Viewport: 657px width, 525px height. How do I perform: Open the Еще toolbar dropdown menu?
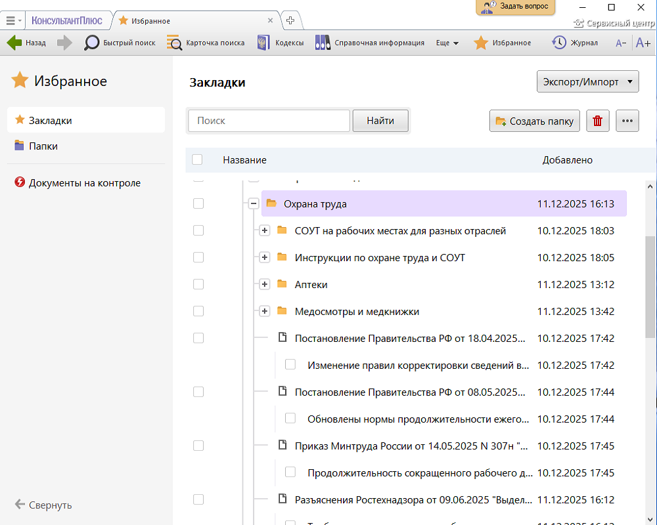pos(447,43)
